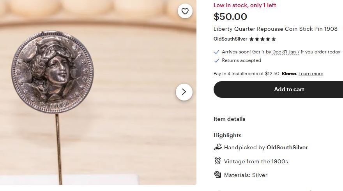Open Klarna Learn more link
343x191 pixels.
point(311,74)
